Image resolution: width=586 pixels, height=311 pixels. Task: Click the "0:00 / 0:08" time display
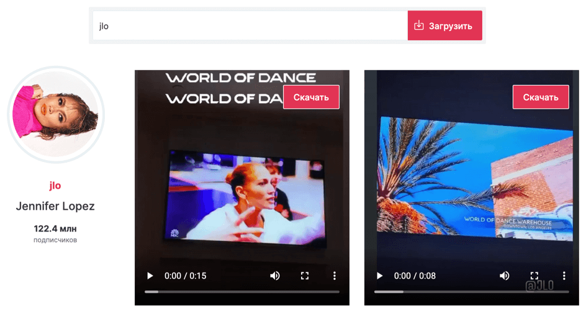415,276
